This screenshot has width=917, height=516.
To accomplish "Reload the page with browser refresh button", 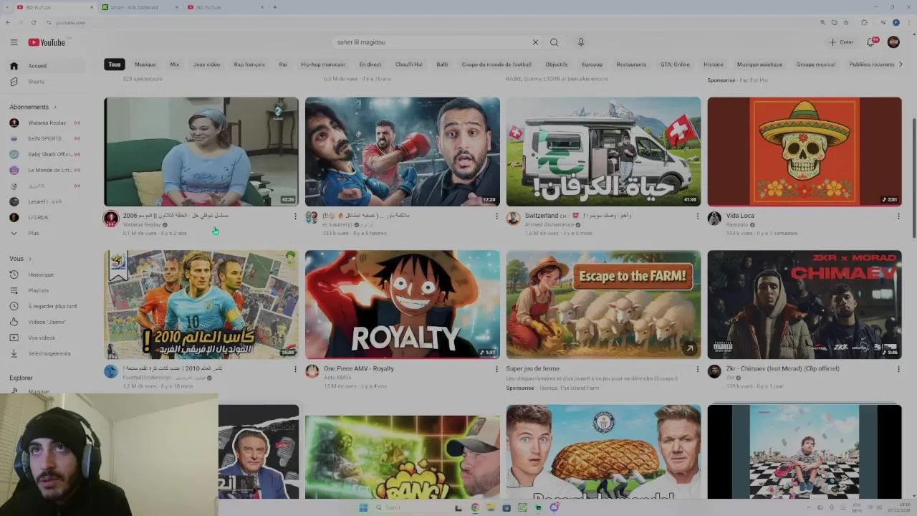I will click(x=33, y=22).
